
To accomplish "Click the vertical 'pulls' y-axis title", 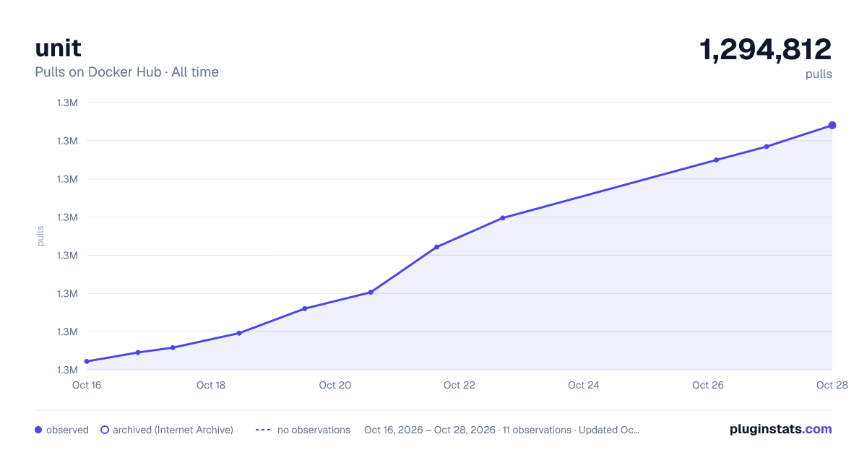I will 40,236.
